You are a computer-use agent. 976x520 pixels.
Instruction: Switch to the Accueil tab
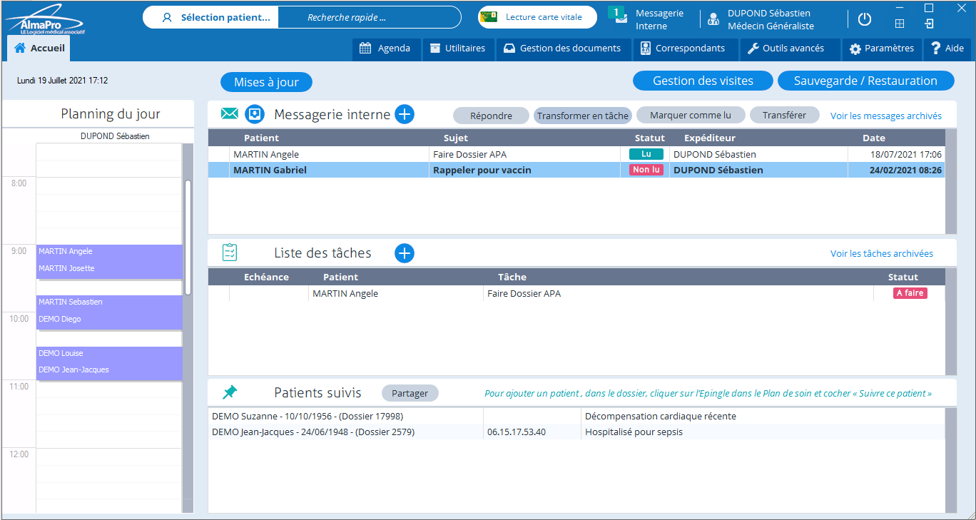pyautogui.click(x=39, y=49)
